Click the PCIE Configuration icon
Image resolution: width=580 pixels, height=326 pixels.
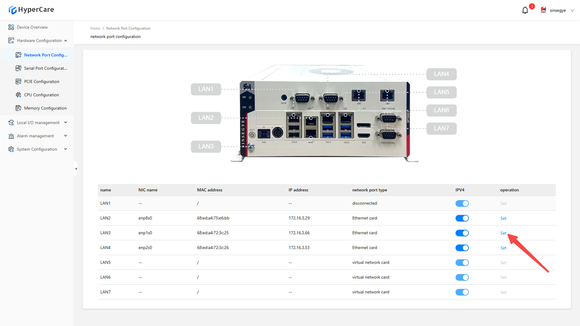(x=19, y=81)
